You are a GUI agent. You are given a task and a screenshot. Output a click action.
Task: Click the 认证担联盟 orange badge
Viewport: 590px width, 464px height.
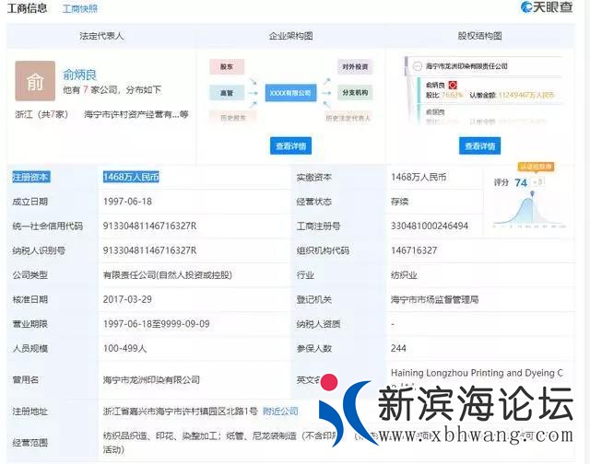[536, 167]
